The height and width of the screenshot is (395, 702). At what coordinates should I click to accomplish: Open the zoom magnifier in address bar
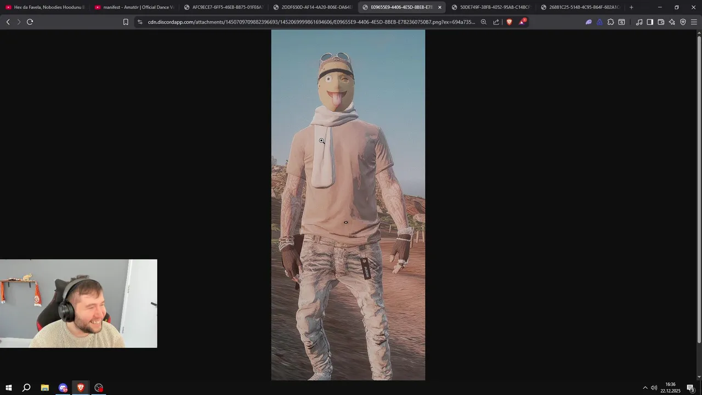(x=484, y=22)
